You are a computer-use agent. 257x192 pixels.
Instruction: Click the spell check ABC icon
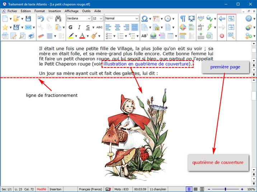(x=201, y=19)
